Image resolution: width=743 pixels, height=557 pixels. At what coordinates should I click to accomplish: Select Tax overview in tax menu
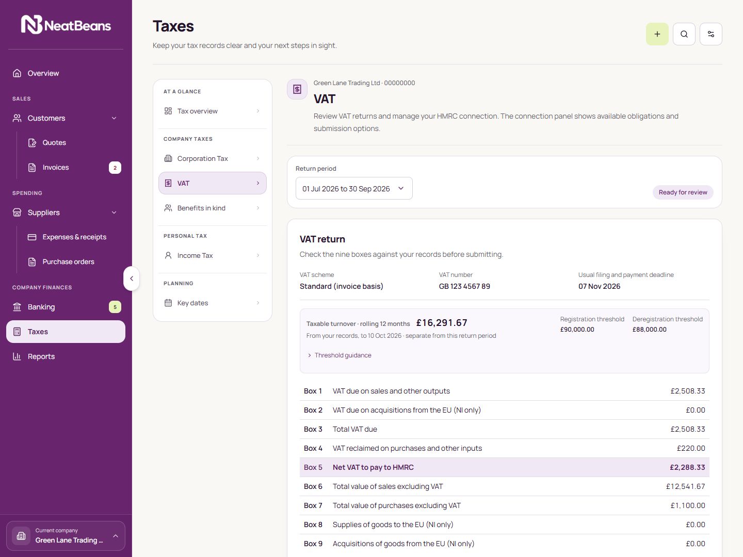pyautogui.click(x=213, y=111)
